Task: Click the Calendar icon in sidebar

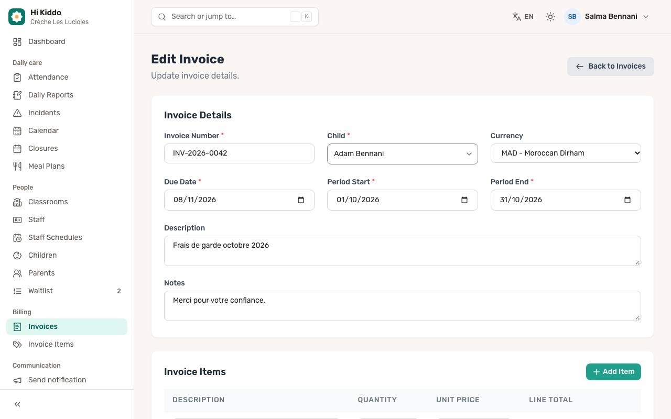Action: tap(17, 130)
